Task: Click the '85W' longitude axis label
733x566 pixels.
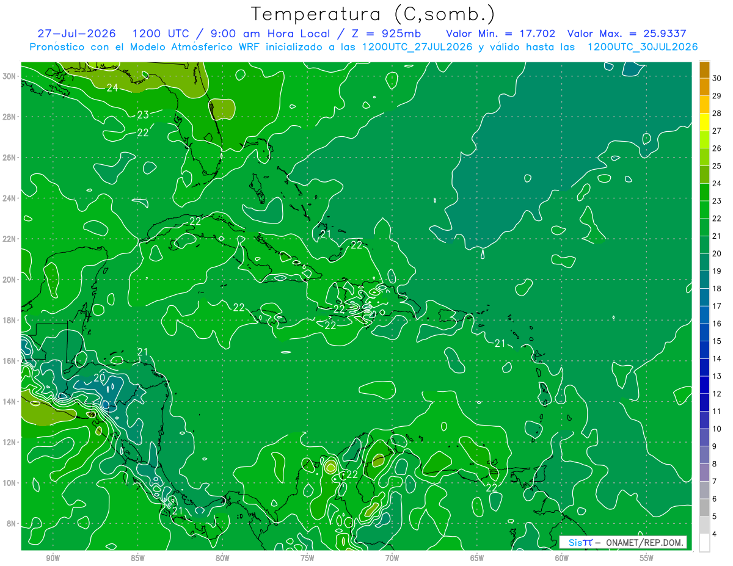Action: [x=138, y=558]
